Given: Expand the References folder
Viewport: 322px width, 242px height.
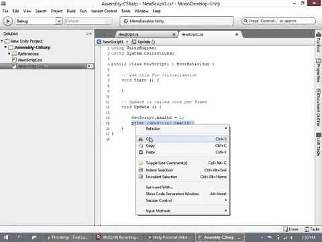Looking at the screenshot, I should 9,54.
